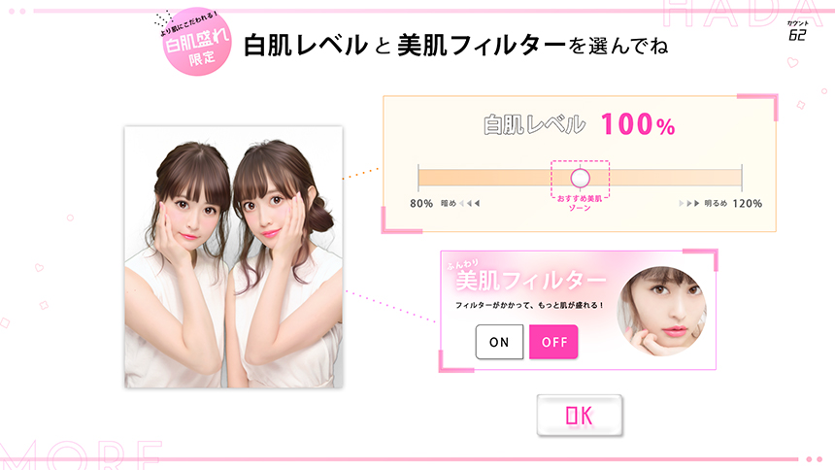The height and width of the screenshot is (470, 835).
Task: Click the 明るめ label beside the slider
Action: click(716, 203)
